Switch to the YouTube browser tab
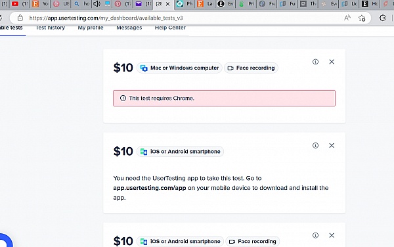The image size is (394, 247). pyautogui.click(x=15, y=4)
